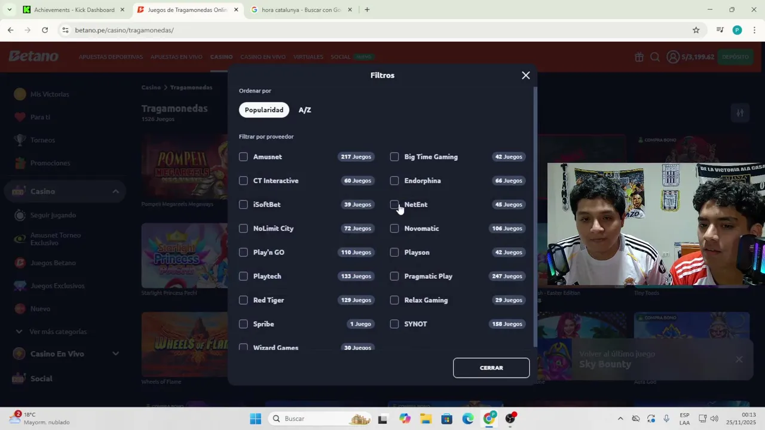Collapse the Casino sidebar section
765x430 pixels.
[x=115, y=191]
